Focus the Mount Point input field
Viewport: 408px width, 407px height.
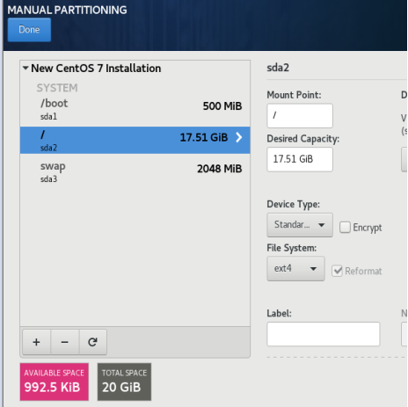tap(300, 115)
